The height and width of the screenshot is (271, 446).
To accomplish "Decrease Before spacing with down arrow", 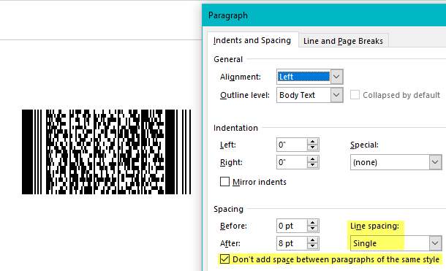I will 313,229.
